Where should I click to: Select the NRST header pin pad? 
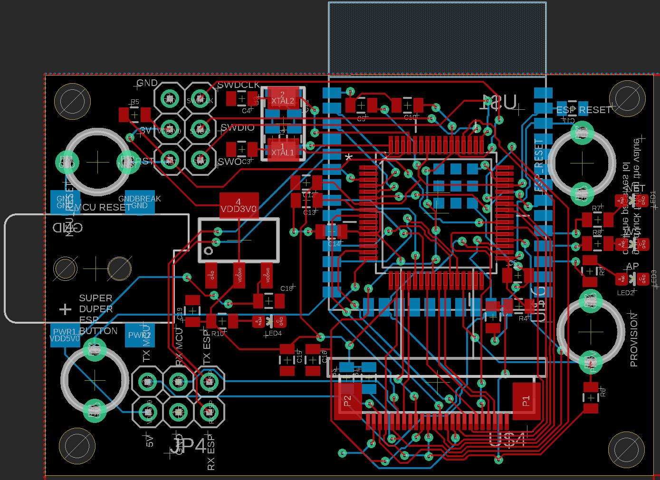click(169, 161)
